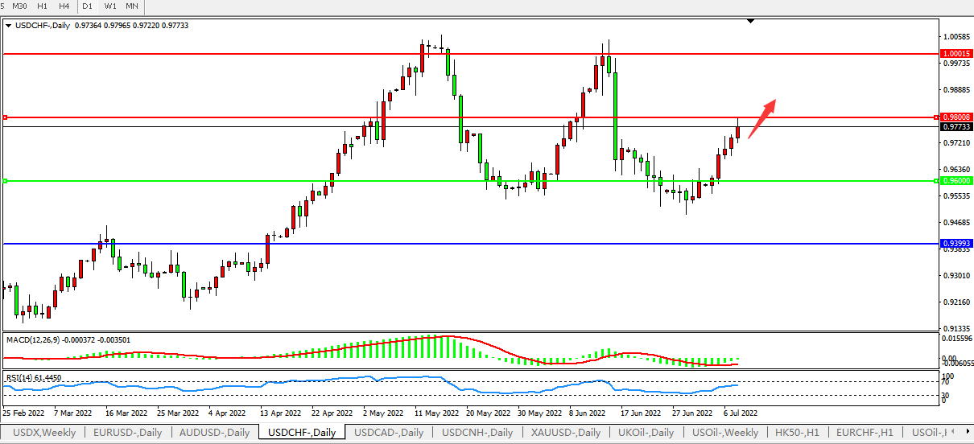Switch chart to W1 weekly timeframe
The image size is (974, 444).
[x=110, y=6]
